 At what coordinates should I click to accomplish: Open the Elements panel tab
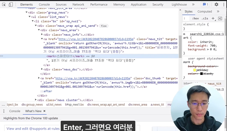click(27, 4)
